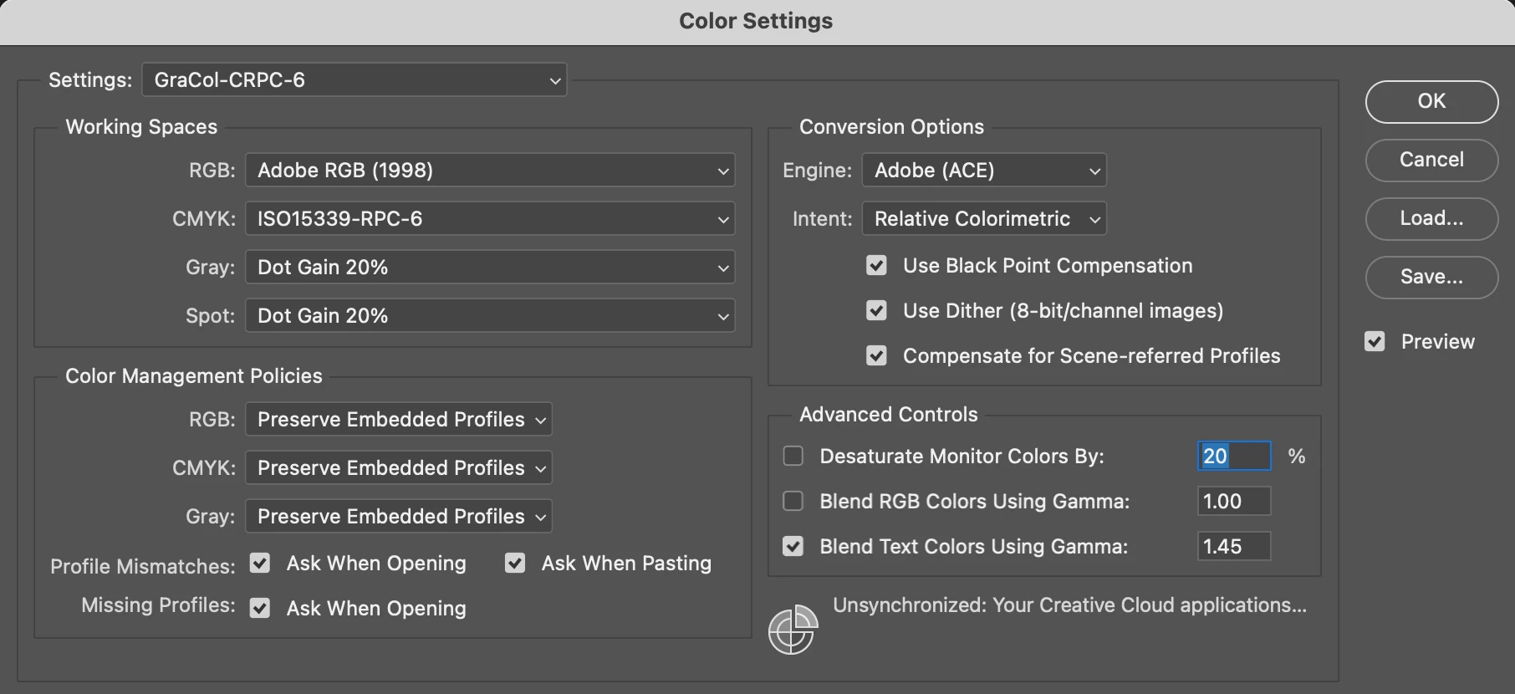Toggle Use Black Point Compensation checkbox
The height and width of the screenshot is (694, 1515).
click(x=876, y=266)
